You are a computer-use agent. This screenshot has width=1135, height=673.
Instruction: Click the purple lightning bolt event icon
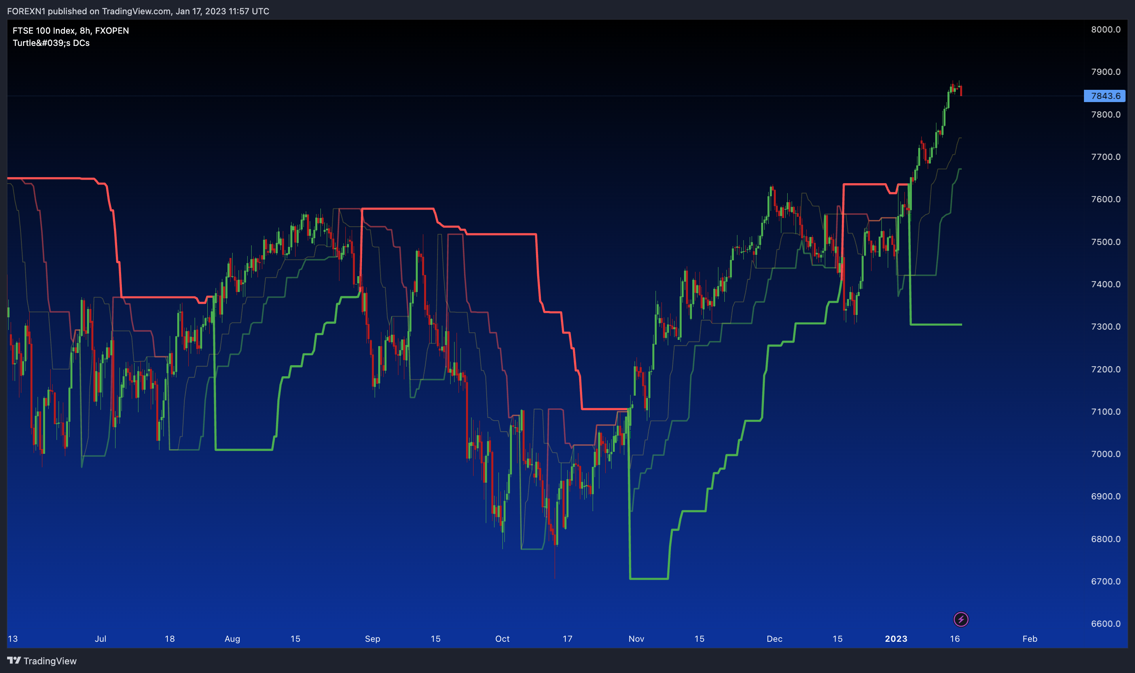[x=961, y=619]
